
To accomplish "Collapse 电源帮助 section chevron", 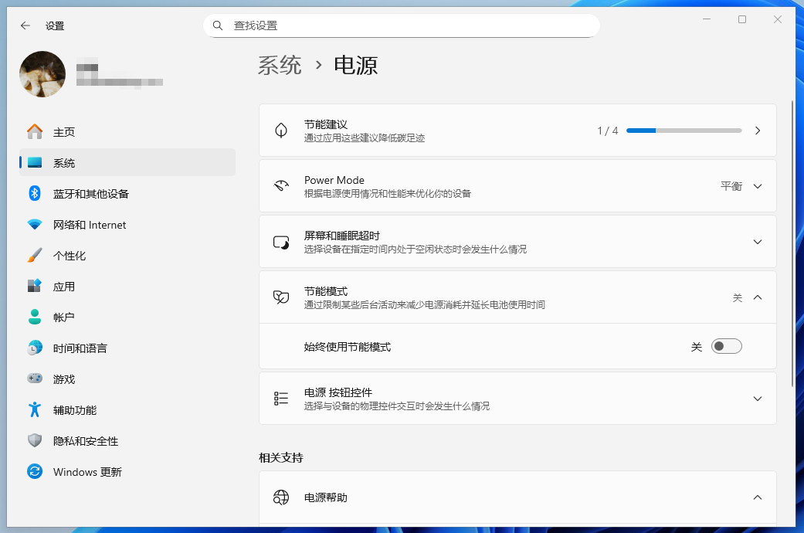I will tap(758, 497).
